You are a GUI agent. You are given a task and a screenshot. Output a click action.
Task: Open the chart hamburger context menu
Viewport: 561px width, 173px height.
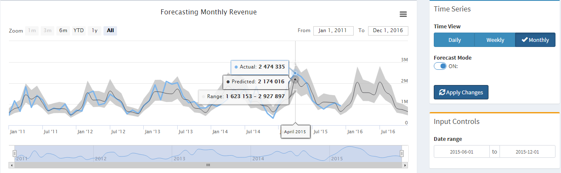point(403,14)
